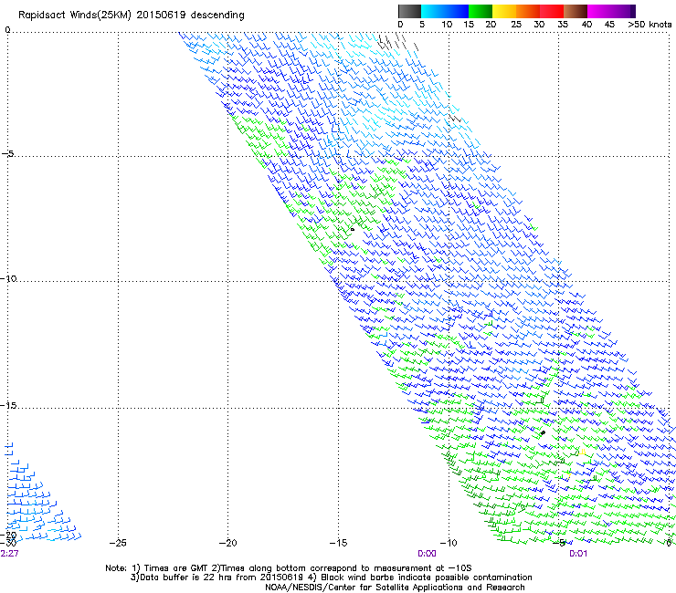This screenshot has height=593, width=676.
Task: Click the '-25' longitude label on bottom axis
Action: (x=118, y=543)
